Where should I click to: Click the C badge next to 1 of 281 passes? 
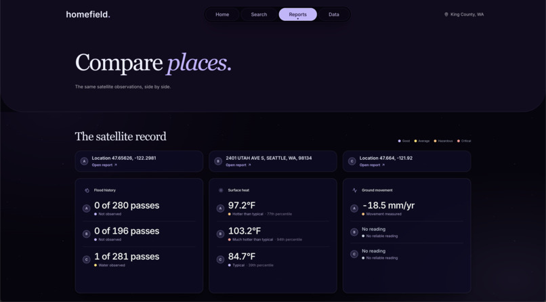click(x=86, y=259)
